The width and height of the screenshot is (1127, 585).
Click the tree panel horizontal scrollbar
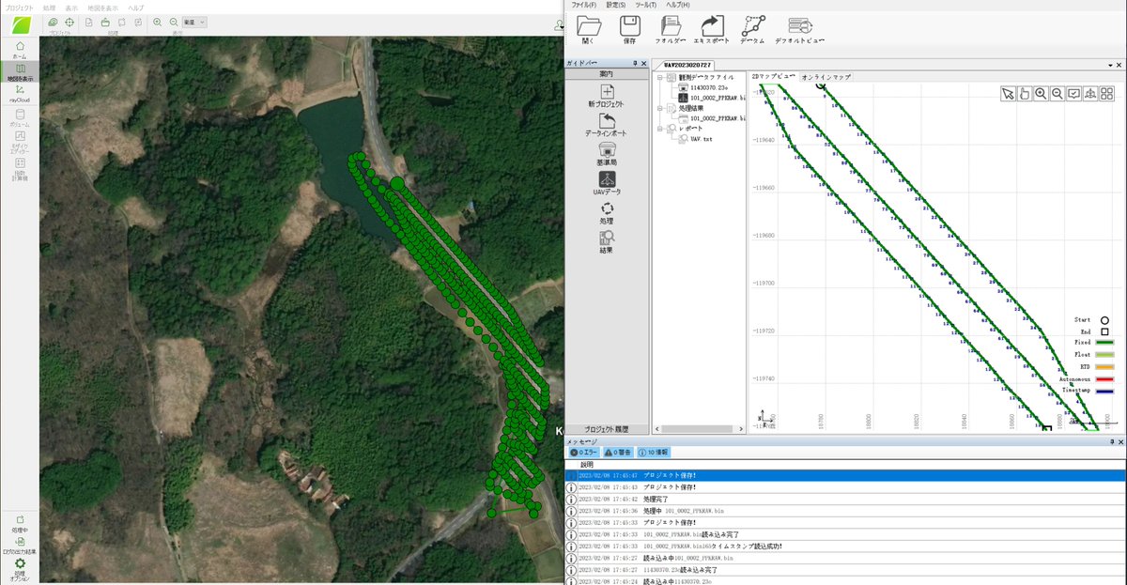coord(698,429)
